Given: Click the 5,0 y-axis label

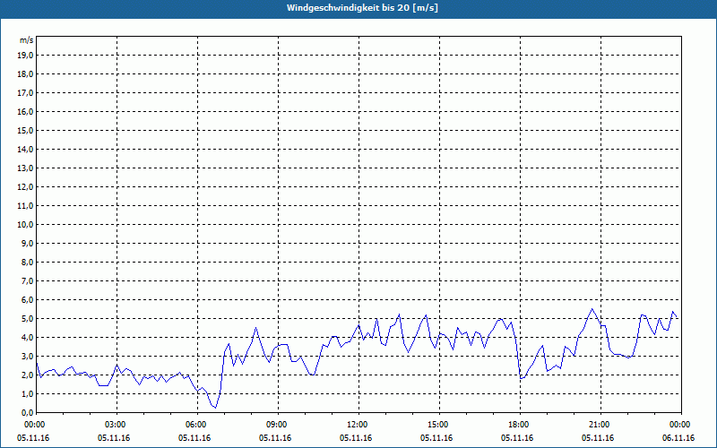Looking at the screenshot, I should [x=27, y=319].
